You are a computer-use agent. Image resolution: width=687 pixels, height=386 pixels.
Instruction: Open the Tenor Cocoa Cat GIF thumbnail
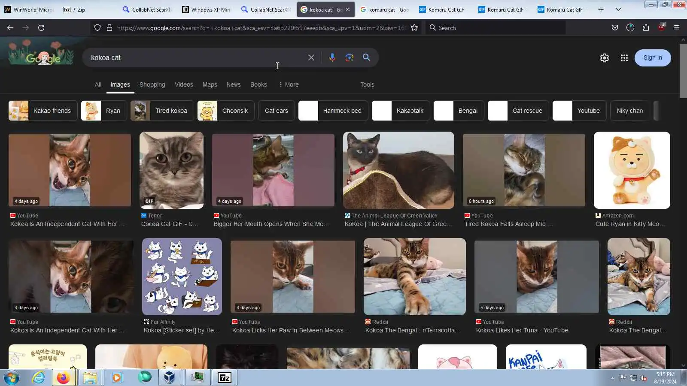click(x=171, y=170)
